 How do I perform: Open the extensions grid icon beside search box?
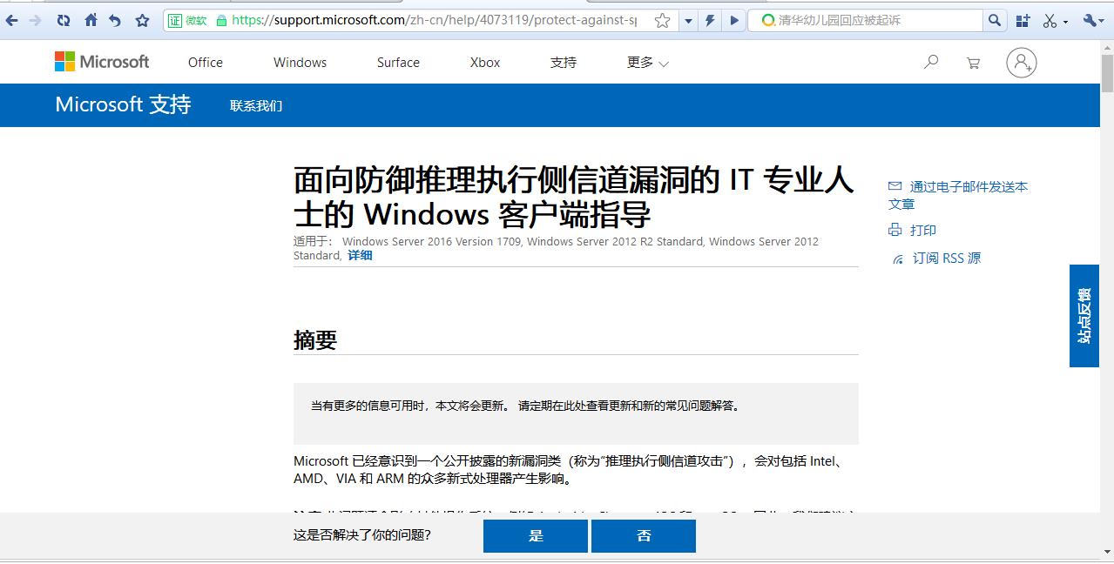click(1023, 19)
